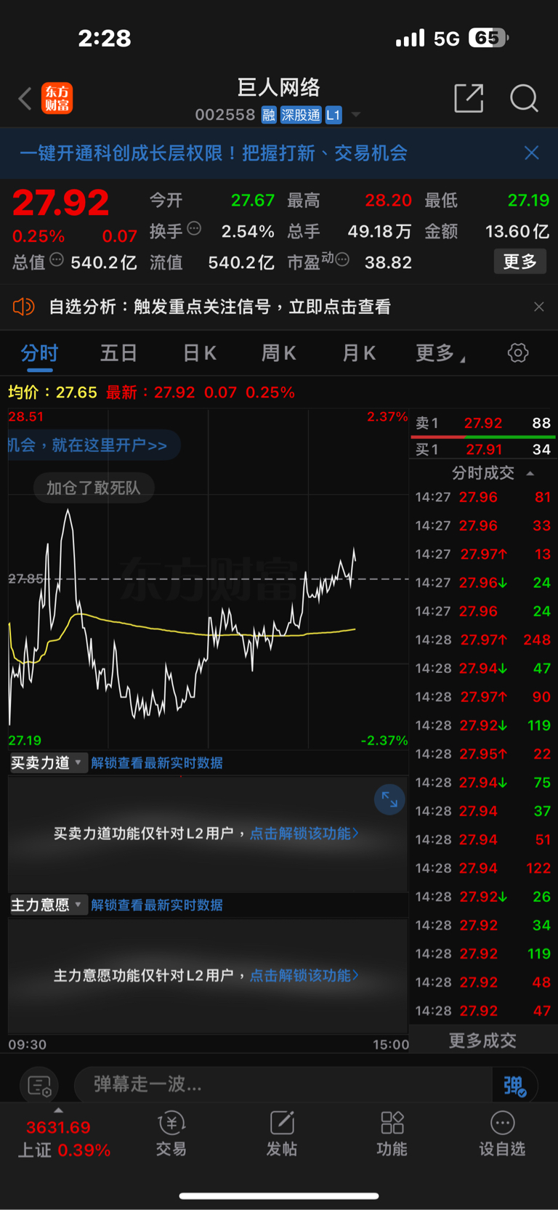Close the 科创成长层 banner
Screen dimensions: 558x1210
pos(532,153)
